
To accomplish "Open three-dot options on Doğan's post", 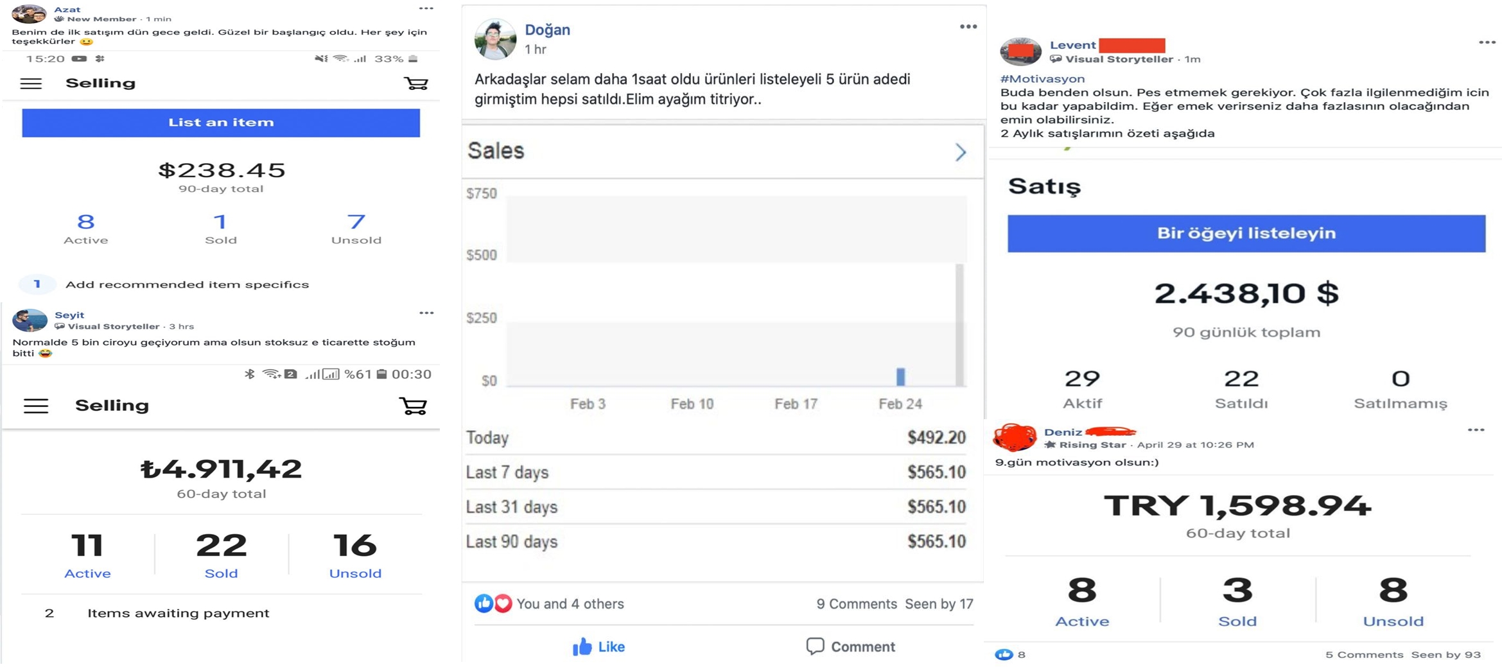I will 968,27.
